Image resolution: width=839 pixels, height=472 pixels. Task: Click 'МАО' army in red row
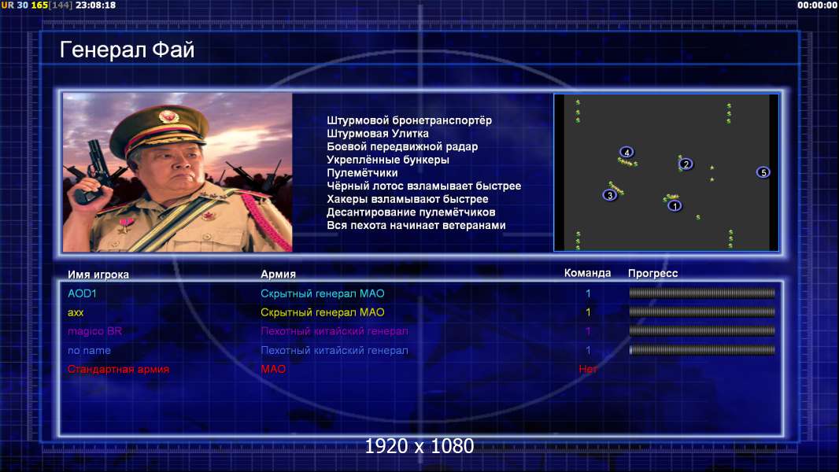(273, 370)
